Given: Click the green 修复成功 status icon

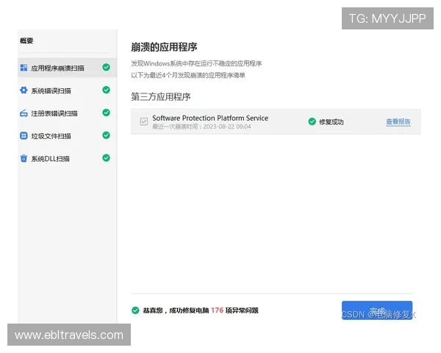Looking at the screenshot, I should [312, 121].
